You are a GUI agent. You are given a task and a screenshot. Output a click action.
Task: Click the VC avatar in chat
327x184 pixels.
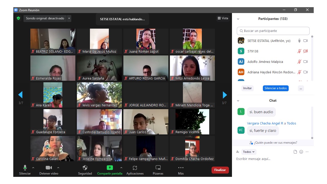241,130
